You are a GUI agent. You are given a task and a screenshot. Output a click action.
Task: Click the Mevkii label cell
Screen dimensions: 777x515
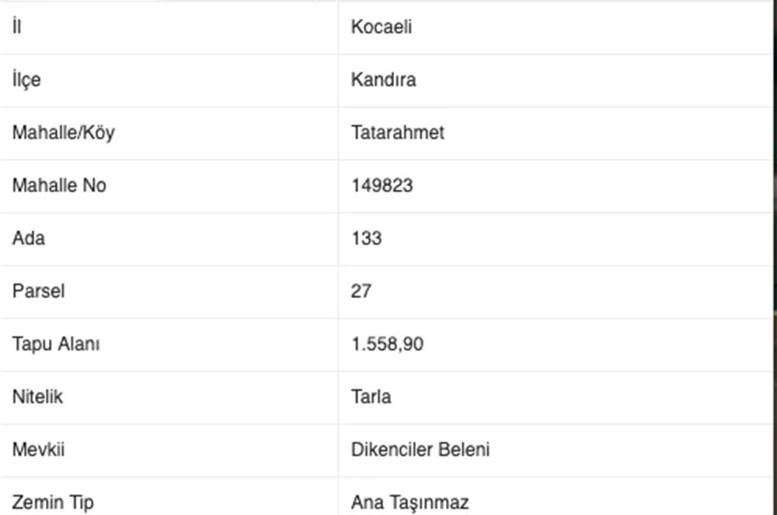pos(37,450)
